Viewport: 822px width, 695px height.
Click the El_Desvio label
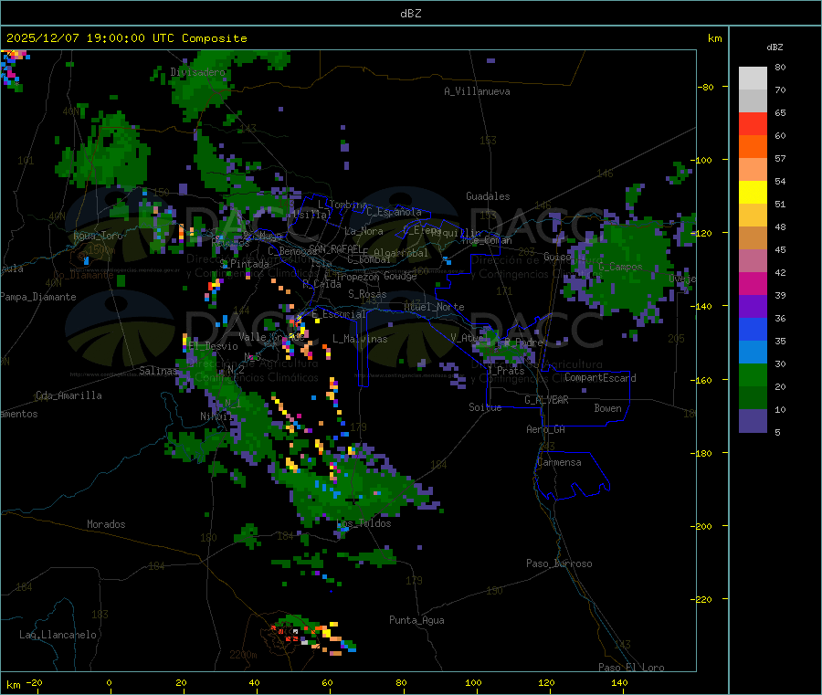(213, 346)
